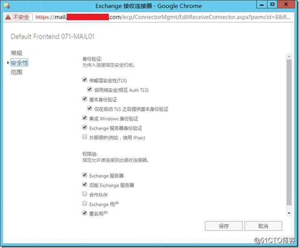The height and width of the screenshot is (248, 299).
Task: Toggle 旧版 Exchange 服务器 checkbox
Action: tap(85, 184)
